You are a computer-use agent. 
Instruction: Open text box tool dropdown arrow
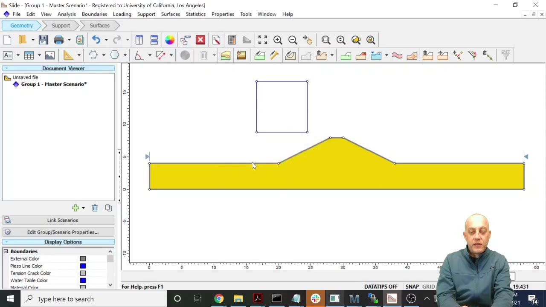pos(18,55)
